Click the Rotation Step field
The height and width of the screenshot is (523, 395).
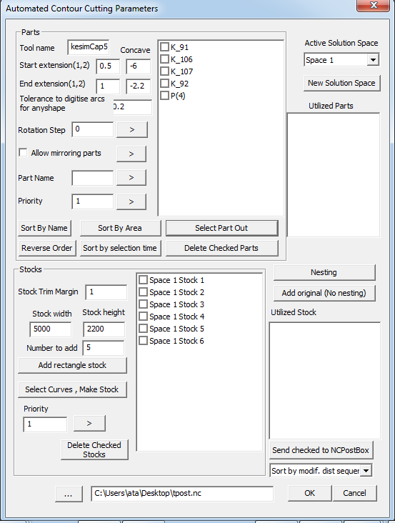(93, 129)
